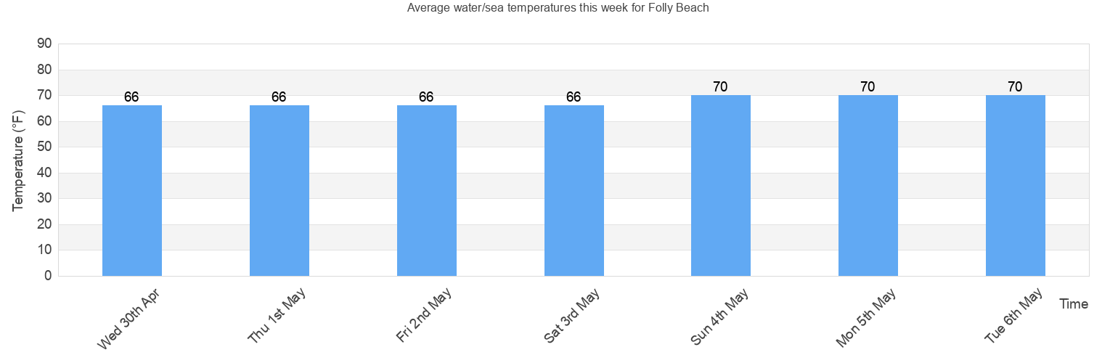
Task: Click the 66 value above Wednesday's bar
Action: click(131, 97)
